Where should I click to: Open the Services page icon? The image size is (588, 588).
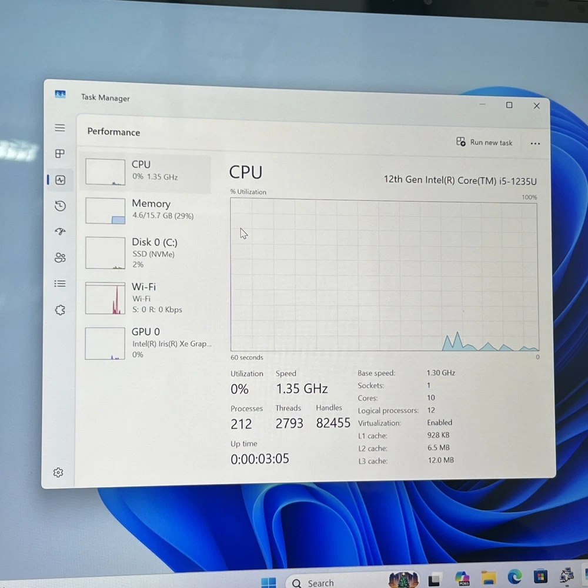coord(60,310)
